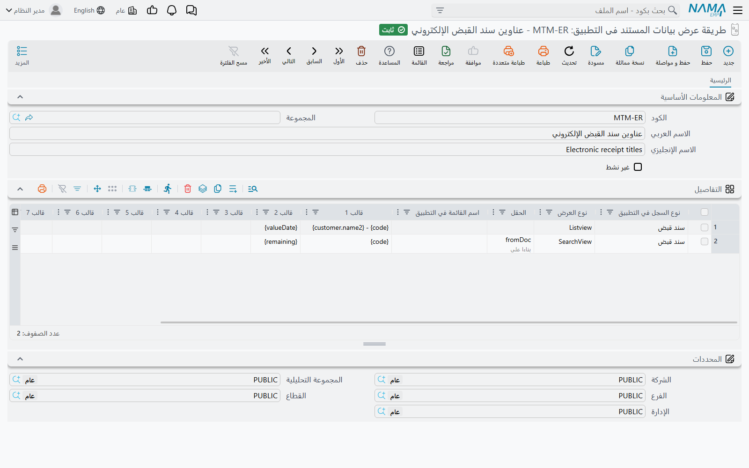Viewport: 749px width, 468px height.
Task: Check the row 1 selection checkbox
Action: click(x=705, y=227)
